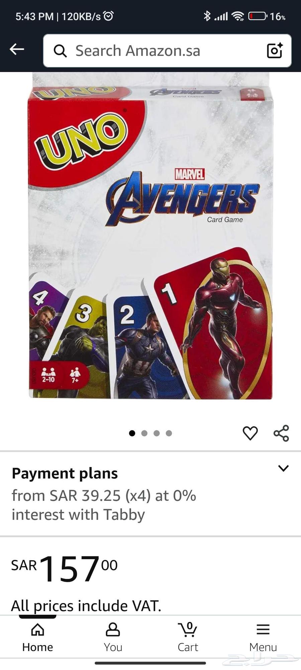The width and height of the screenshot is (301, 670).
Task: Open the hamburger Menu tab
Action: [263, 637]
